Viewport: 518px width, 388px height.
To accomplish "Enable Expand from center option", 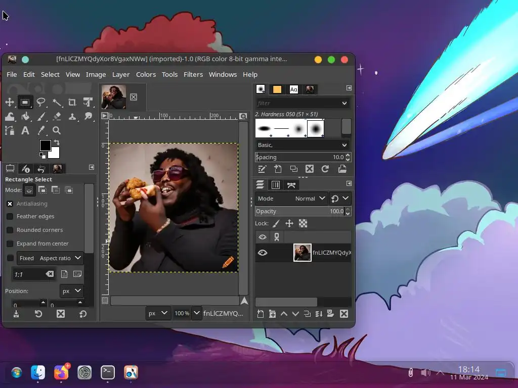I will click(10, 244).
